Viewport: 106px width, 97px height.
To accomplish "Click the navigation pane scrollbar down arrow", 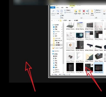I will coord(63,72).
